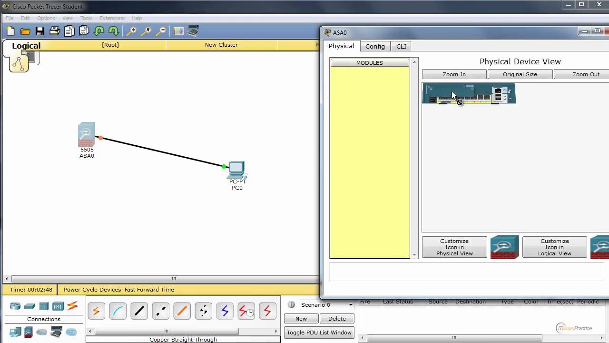Zoom out with minus magnifier icon
Screen dimensions: 609x343
click(161, 31)
